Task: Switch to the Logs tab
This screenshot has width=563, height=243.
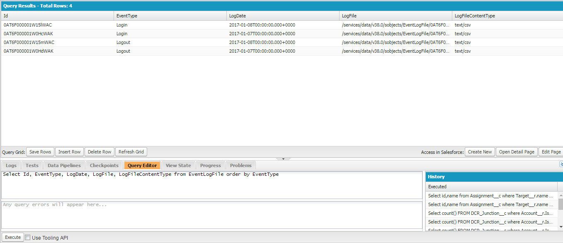Action: pyautogui.click(x=11, y=165)
